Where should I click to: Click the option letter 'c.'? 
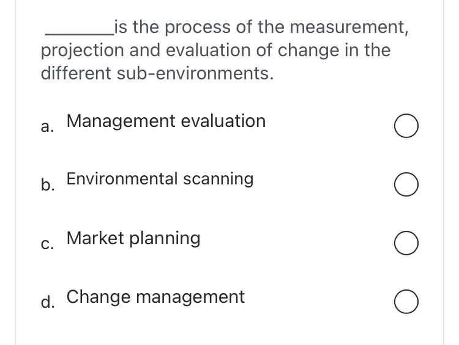click(47, 244)
